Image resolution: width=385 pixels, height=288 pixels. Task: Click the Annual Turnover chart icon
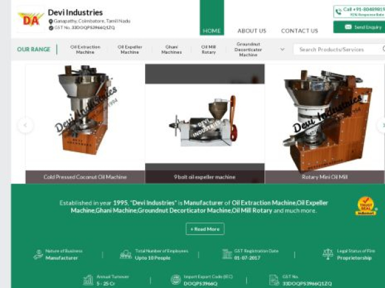[88, 280]
